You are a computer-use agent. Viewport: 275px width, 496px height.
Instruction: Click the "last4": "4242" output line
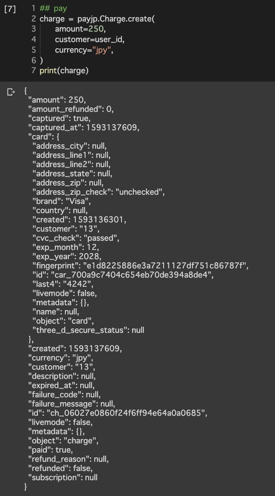63,284
